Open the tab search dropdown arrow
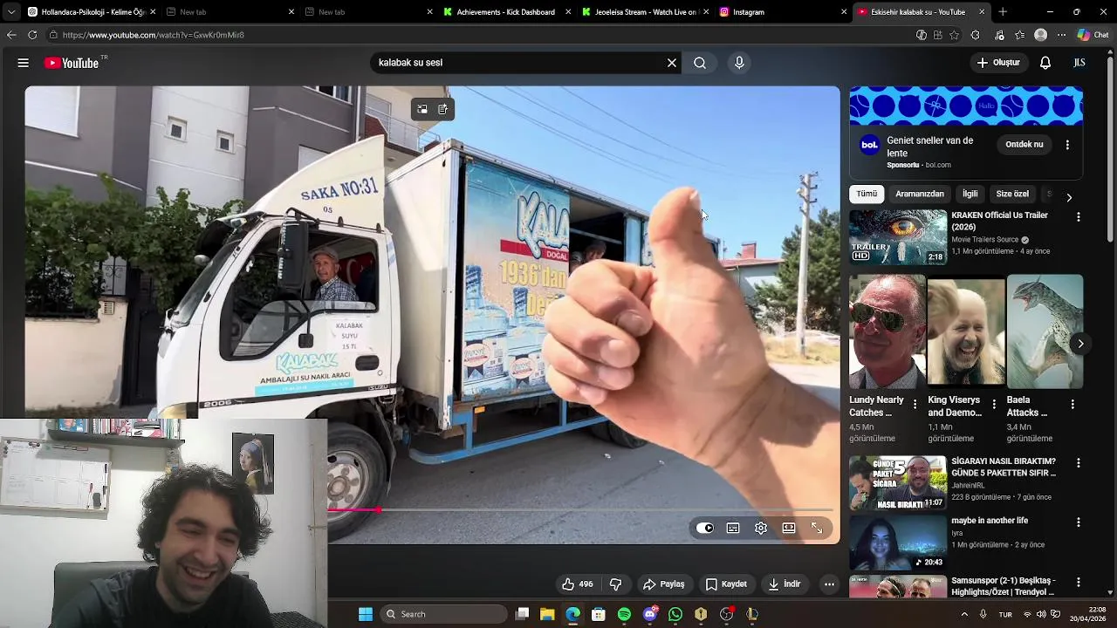1117x628 pixels. click(x=10, y=12)
